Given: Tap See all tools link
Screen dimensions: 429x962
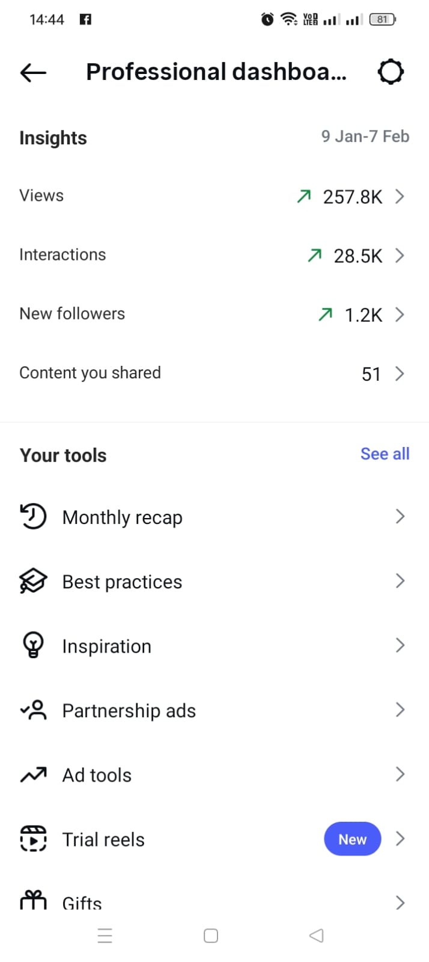Looking at the screenshot, I should pyautogui.click(x=385, y=454).
